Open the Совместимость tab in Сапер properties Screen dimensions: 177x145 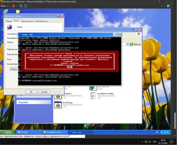coord(27,21)
